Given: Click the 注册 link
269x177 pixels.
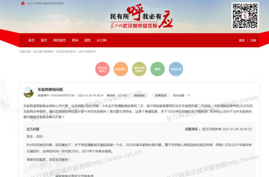Looking at the screenshot, I should pyautogui.click(x=253, y=40).
